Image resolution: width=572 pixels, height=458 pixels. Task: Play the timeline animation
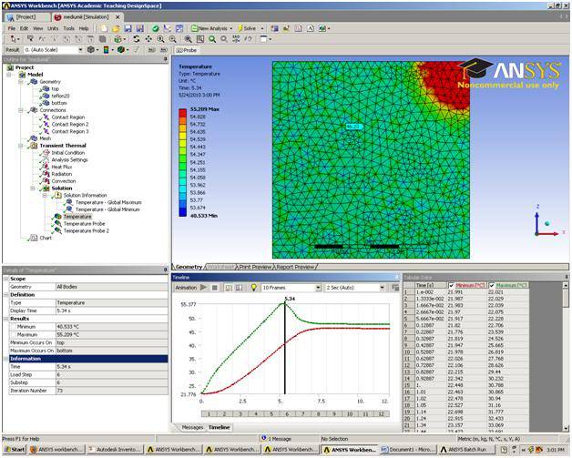click(203, 288)
